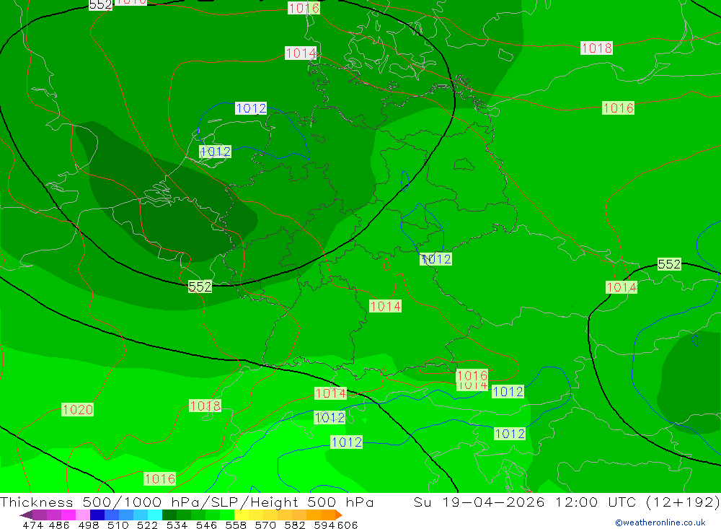Click the brightest lime green legend swatch
The width and height of the screenshot is (721, 529).
click(227, 515)
